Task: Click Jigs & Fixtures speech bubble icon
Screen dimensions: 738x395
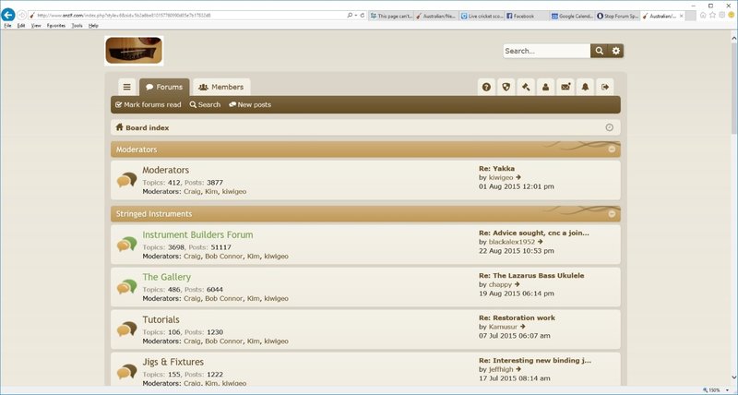Action: [126, 371]
